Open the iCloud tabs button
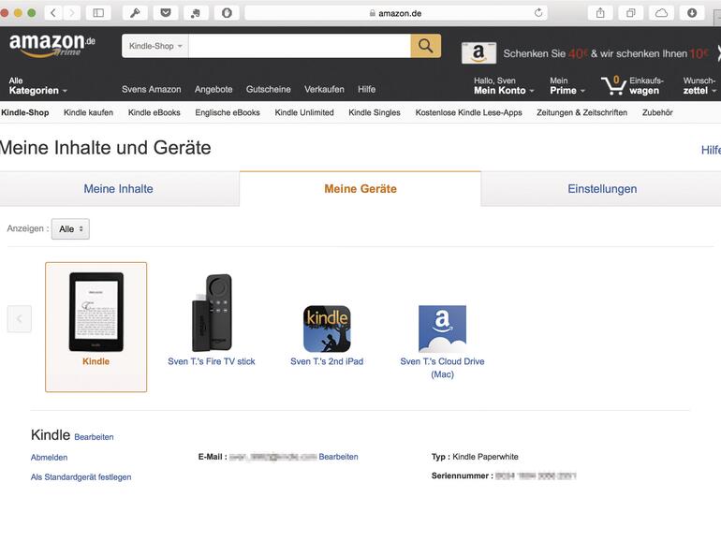Image resolution: width=721 pixels, height=541 pixels. click(661, 13)
